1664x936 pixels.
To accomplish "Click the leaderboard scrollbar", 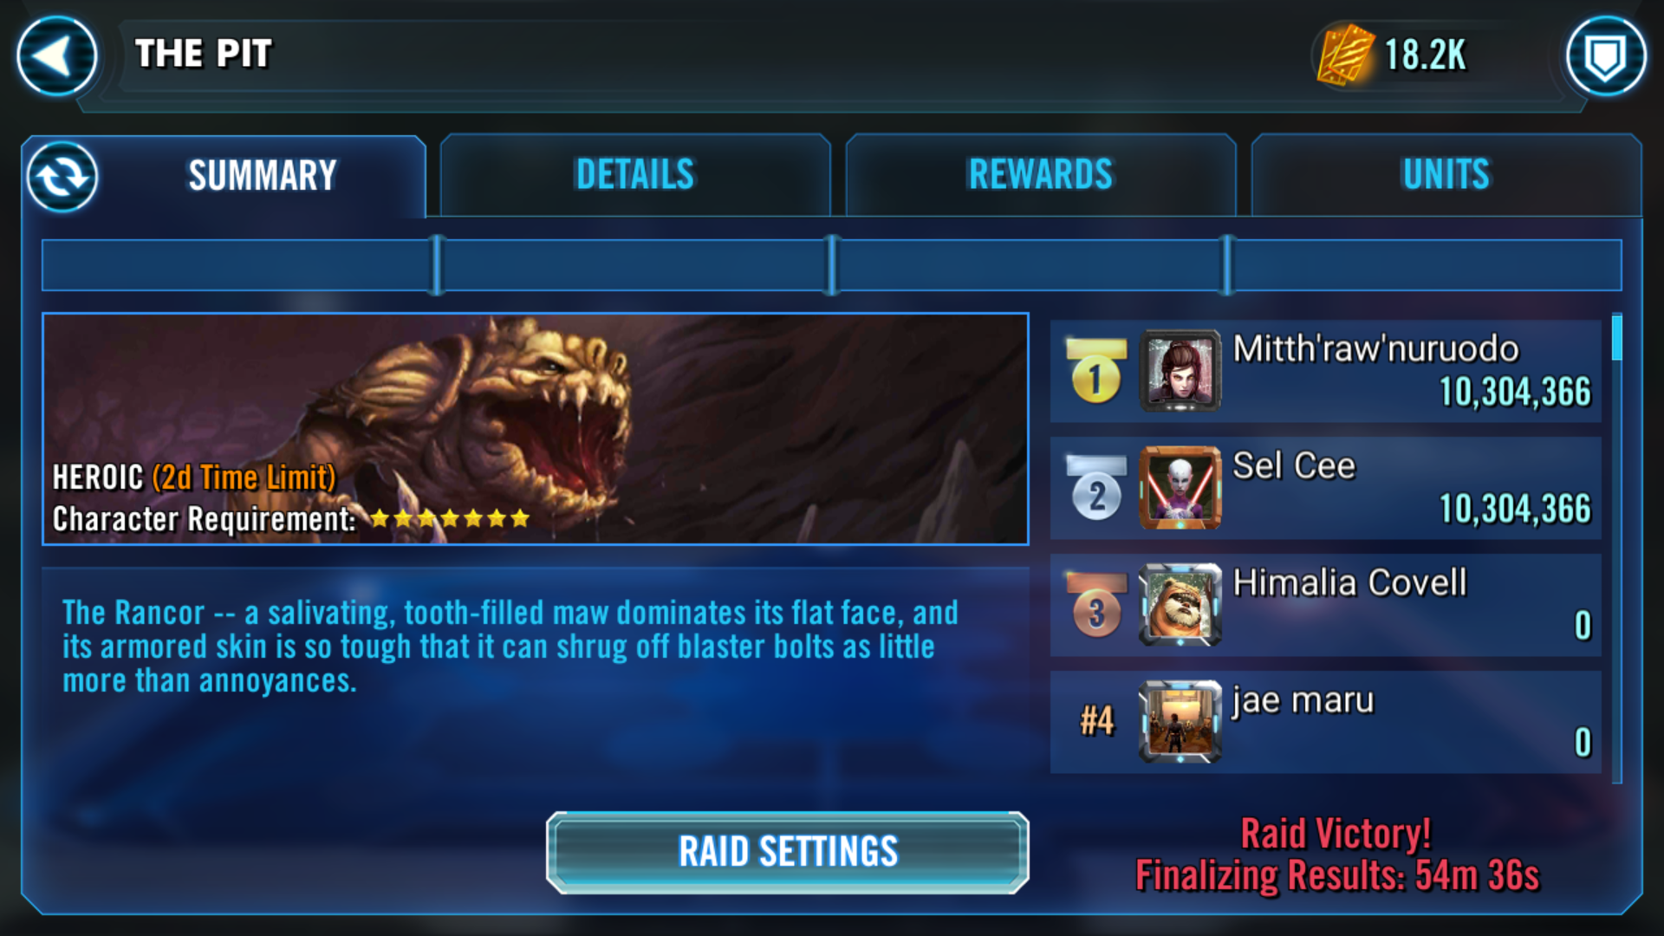I will (1616, 548).
